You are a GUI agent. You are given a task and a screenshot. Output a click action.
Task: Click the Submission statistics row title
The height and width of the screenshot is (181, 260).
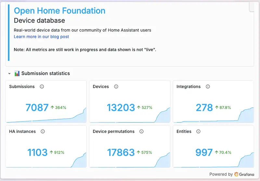(x=45, y=73)
